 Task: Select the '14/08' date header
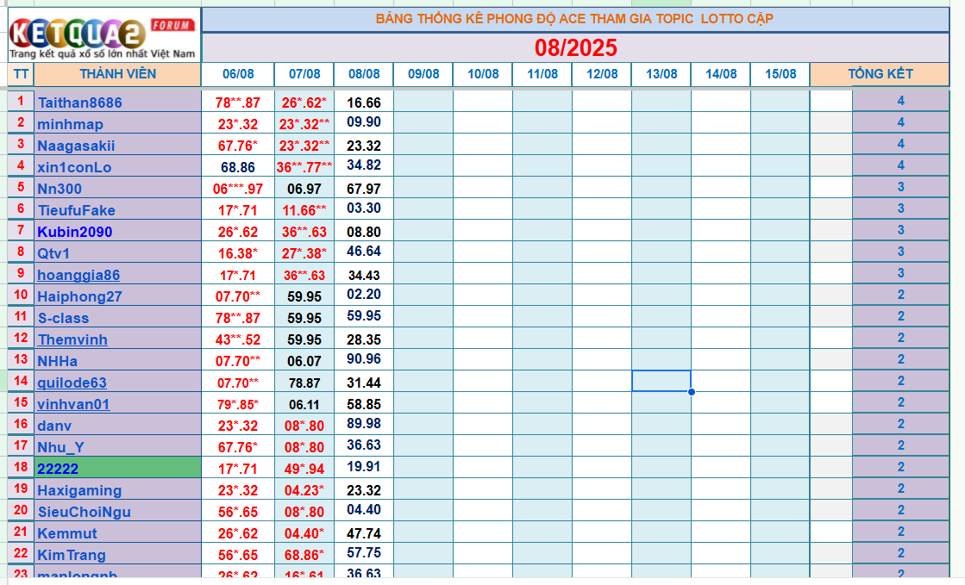tap(721, 74)
